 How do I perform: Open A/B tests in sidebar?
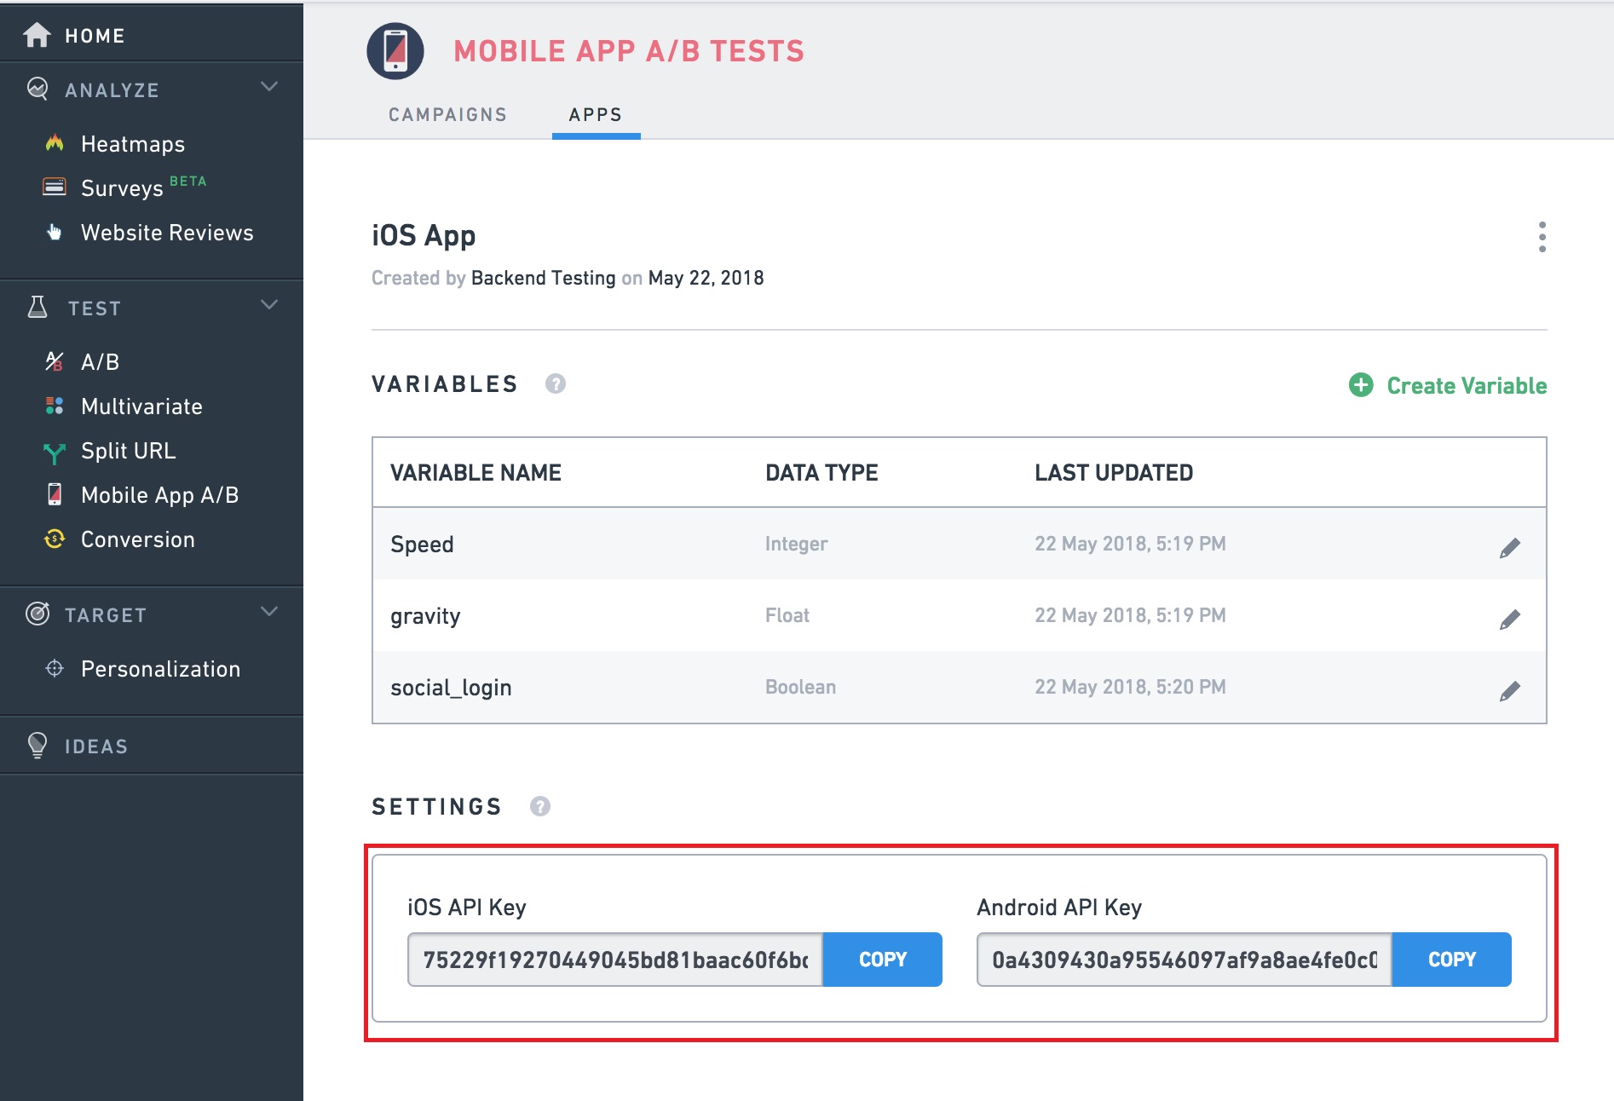pos(100,362)
